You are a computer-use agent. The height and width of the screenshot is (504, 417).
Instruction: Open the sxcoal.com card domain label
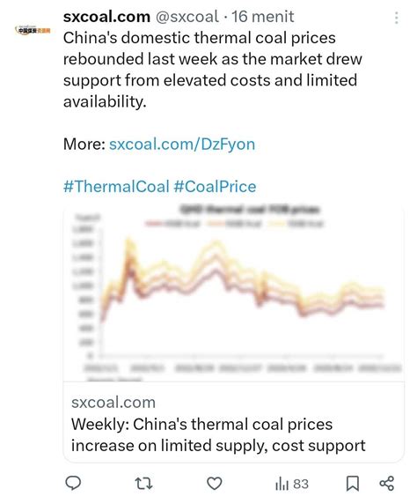click(113, 403)
